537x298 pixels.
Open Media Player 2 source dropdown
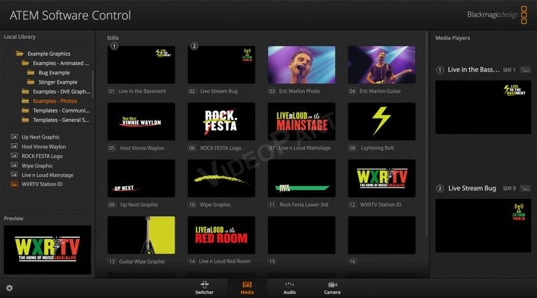[x=473, y=188]
